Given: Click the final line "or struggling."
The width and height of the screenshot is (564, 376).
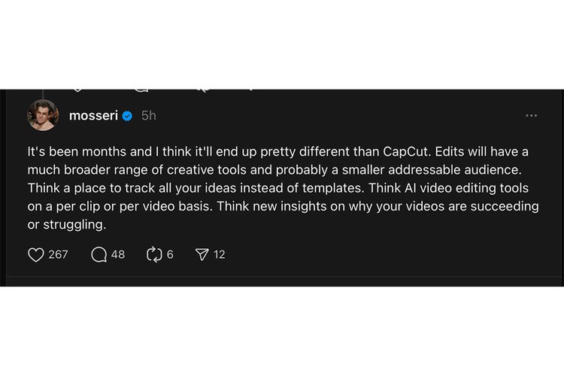Looking at the screenshot, I should (66, 225).
